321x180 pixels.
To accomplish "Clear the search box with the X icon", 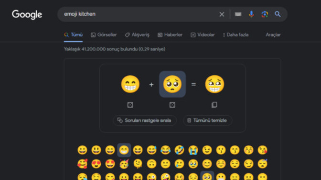I will click(222, 14).
